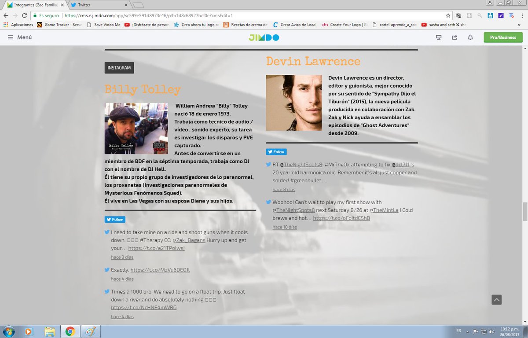Screen dimensions: 528x338
Task: Click the share icon in Jimdo header
Action: [455, 37]
